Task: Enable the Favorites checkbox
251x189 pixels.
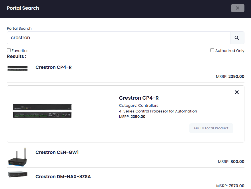Action: click(9, 50)
